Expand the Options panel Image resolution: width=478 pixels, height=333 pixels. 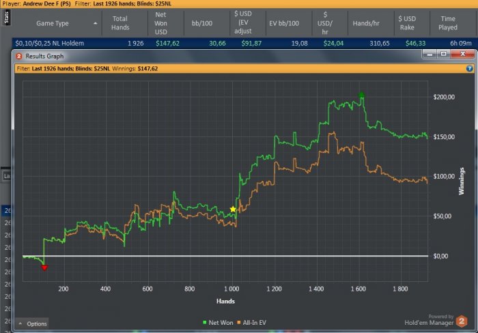click(x=32, y=323)
